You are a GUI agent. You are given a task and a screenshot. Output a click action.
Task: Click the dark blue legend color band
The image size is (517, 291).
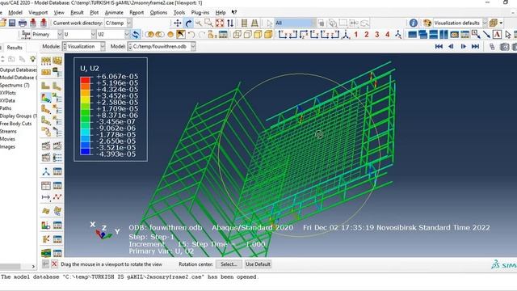(x=86, y=151)
